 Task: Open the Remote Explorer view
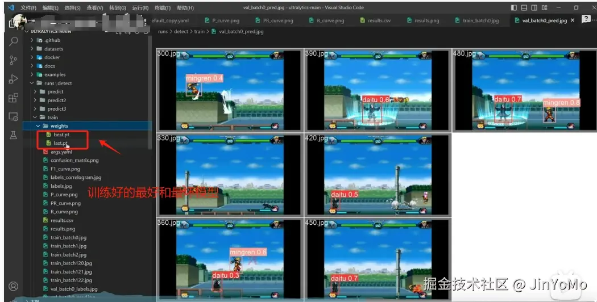pyautogui.click(x=13, y=116)
